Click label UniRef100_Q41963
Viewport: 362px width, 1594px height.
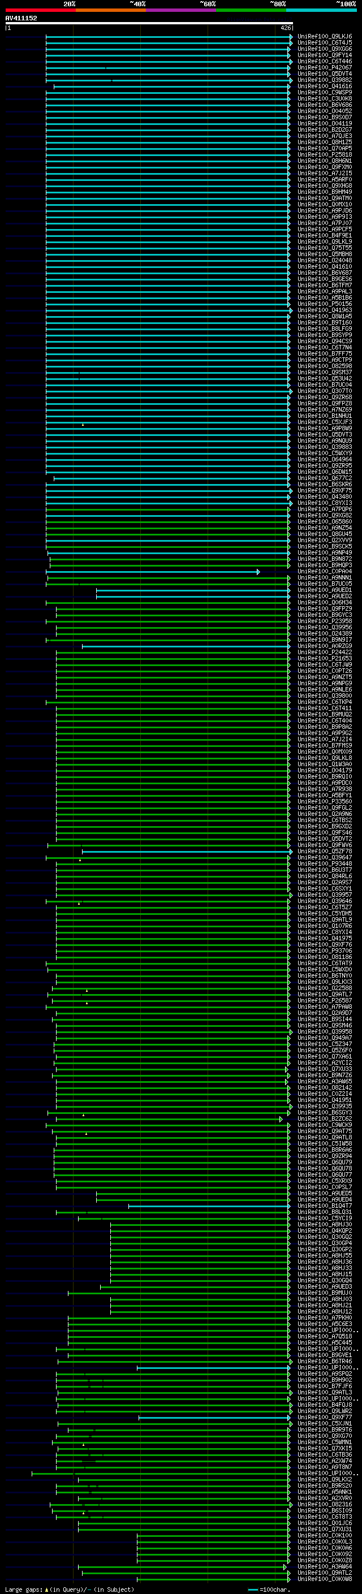pyautogui.click(x=325, y=310)
